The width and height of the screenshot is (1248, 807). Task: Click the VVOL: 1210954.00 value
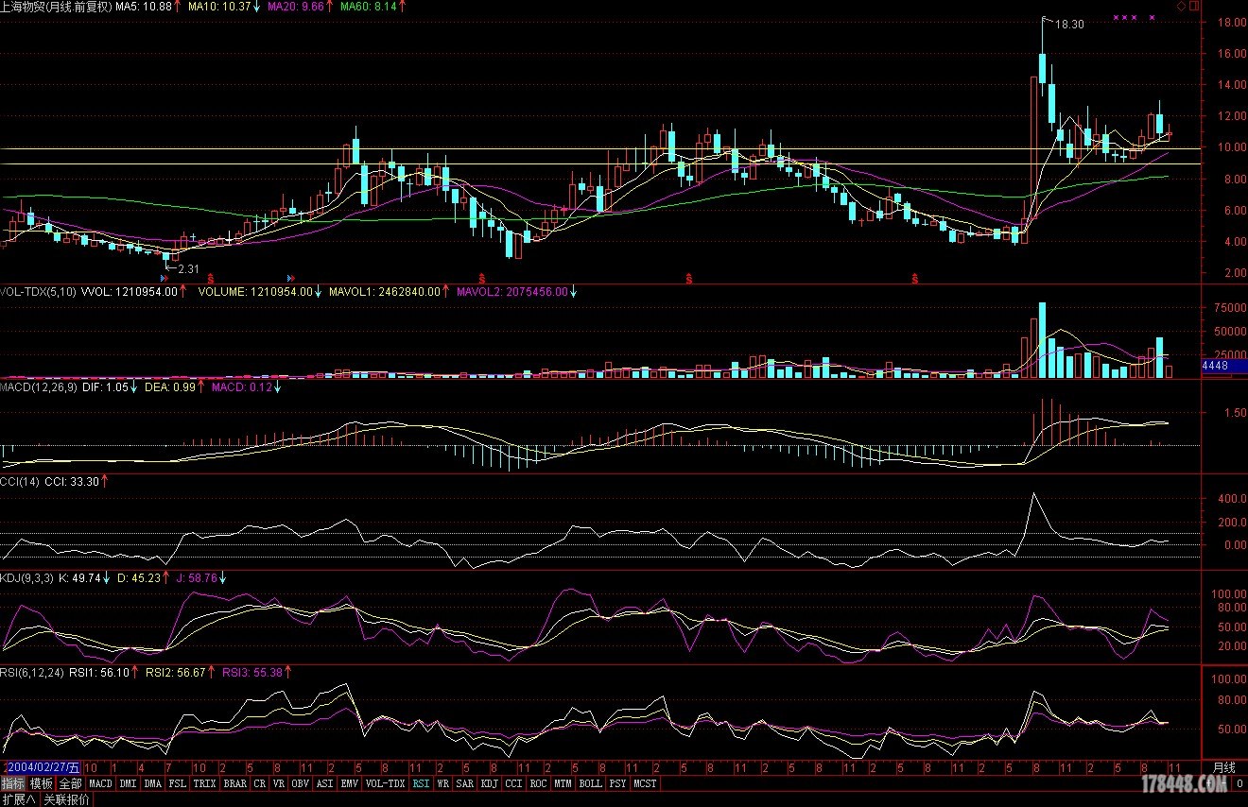(x=130, y=292)
